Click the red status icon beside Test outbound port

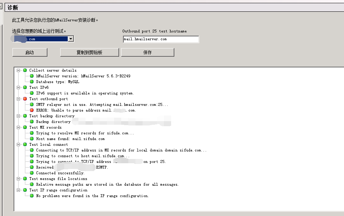[x=25, y=99]
